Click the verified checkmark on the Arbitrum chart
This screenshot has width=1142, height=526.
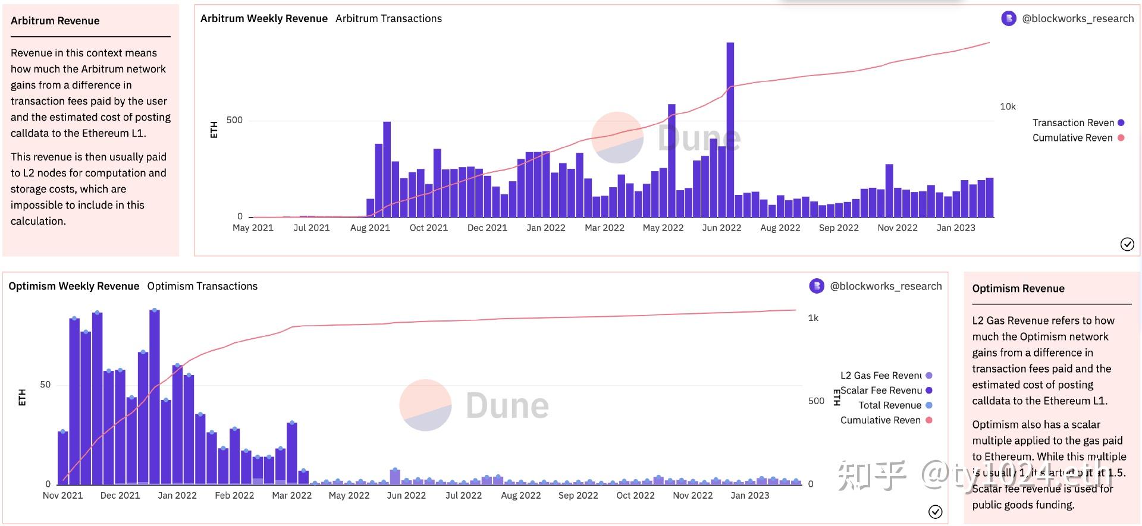[1127, 244]
